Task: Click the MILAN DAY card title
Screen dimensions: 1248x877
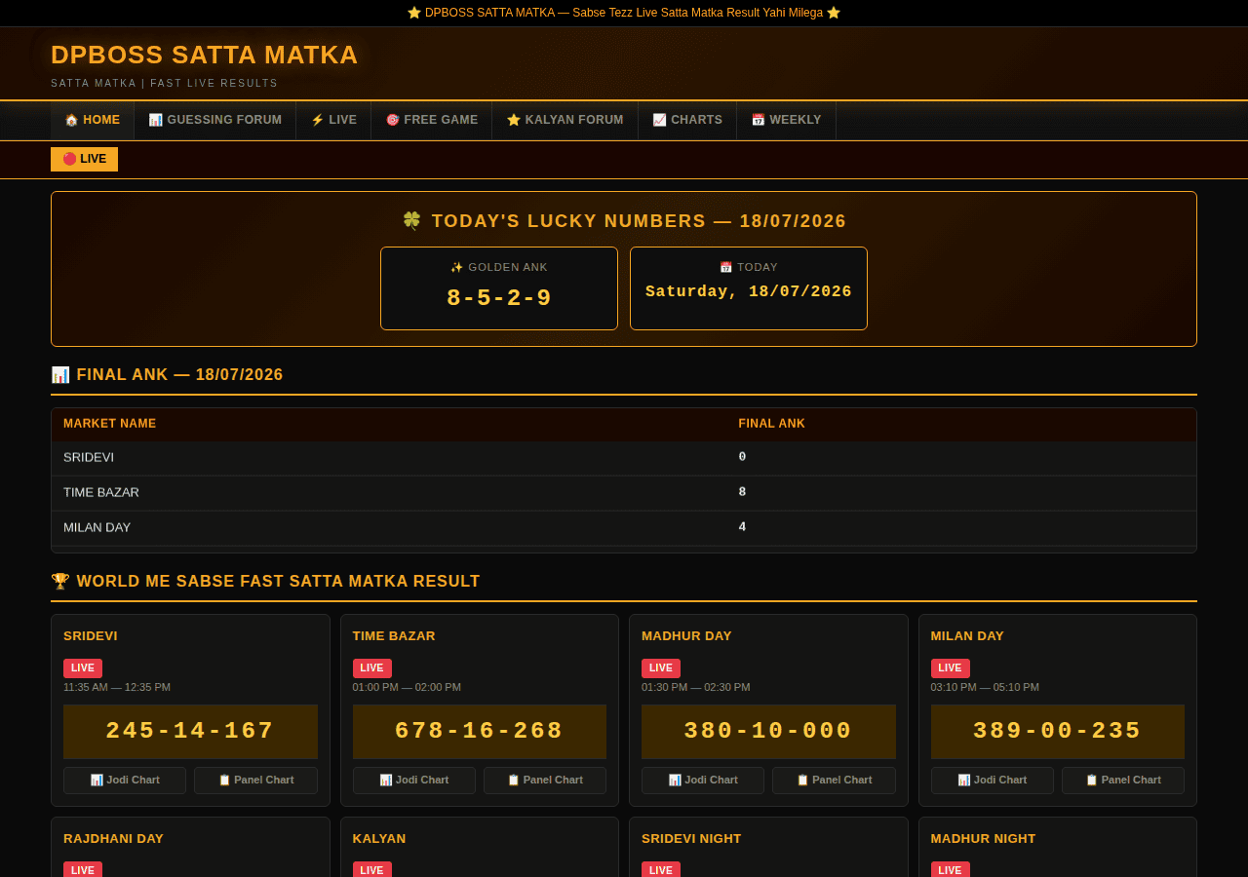Action: pos(967,636)
